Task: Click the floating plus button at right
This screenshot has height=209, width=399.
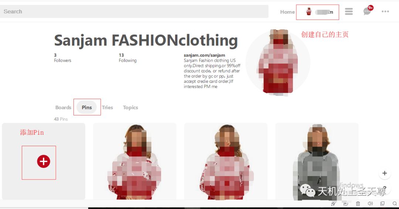Action: (385, 173)
